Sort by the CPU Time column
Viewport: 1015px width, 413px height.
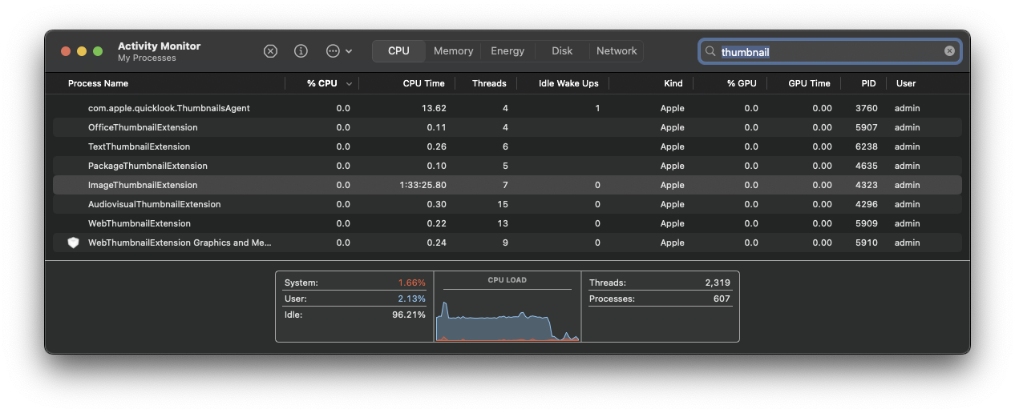pyautogui.click(x=423, y=83)
